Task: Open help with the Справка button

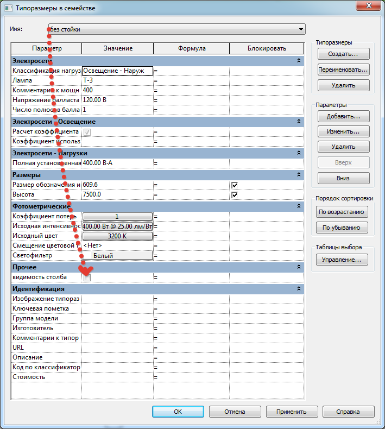Action: click(348, 412)
